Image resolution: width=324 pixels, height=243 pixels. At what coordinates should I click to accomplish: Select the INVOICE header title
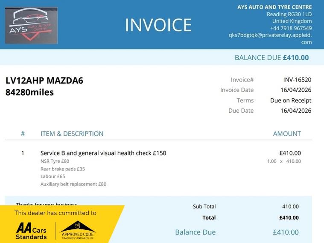[x=158, y=25]
